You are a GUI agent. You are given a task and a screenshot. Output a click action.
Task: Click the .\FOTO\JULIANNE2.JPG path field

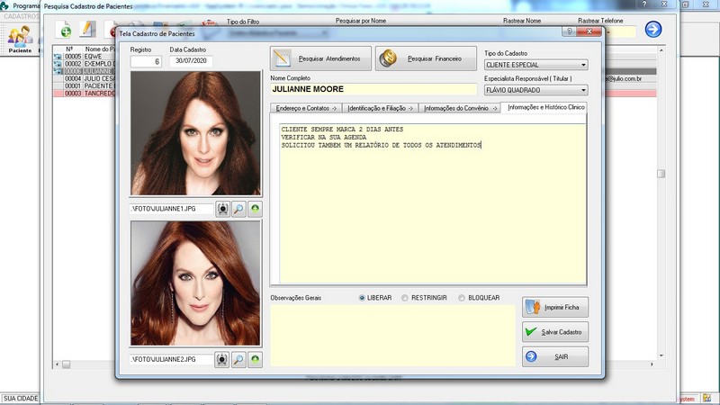point(171,359)
